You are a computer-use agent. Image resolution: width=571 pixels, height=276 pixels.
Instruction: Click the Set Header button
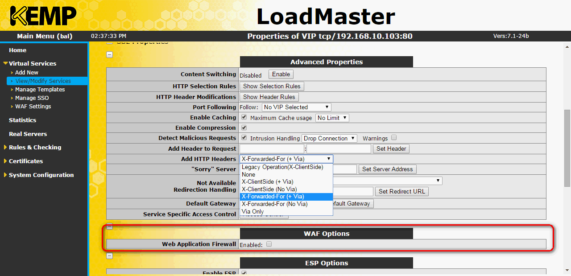tap(391, 149)
